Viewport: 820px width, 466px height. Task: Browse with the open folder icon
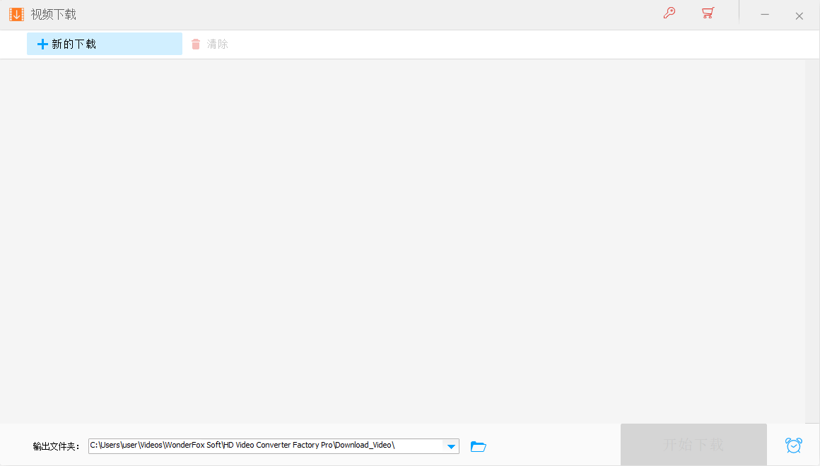[478, 446]
